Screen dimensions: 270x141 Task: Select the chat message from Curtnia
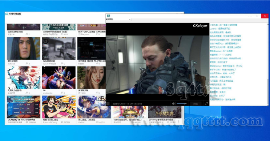click(220, 29)
